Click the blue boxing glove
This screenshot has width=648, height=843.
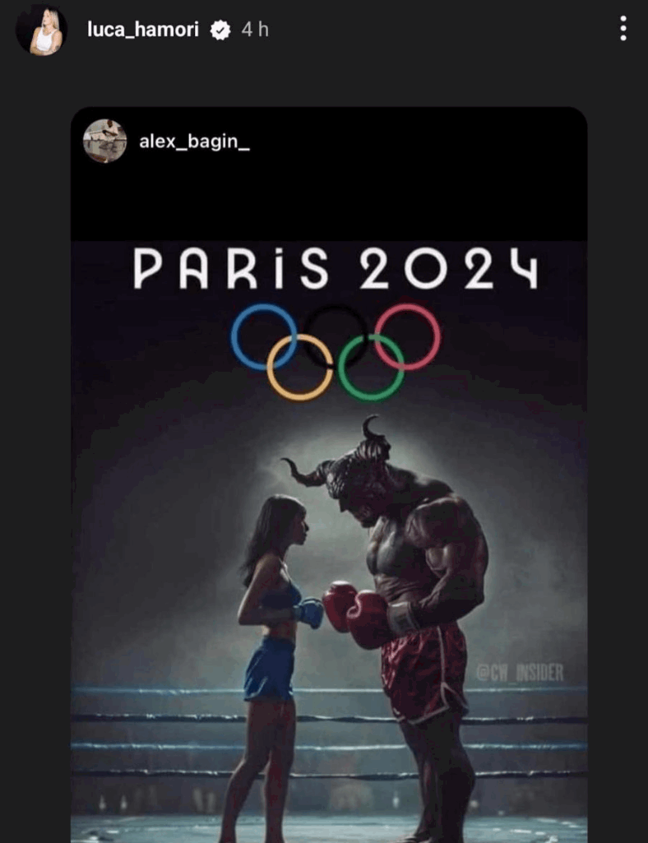[310, 613]
